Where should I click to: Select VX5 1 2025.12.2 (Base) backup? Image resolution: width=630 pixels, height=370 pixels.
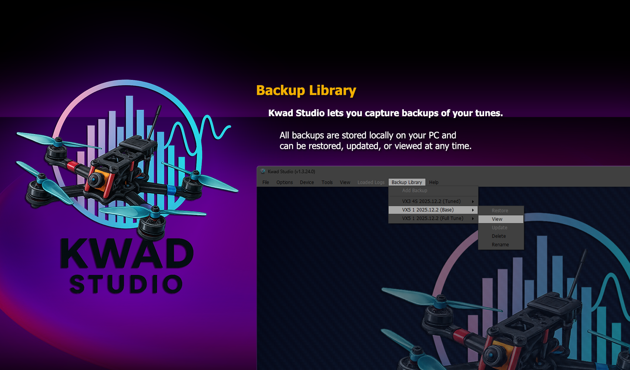pyautogui.click(x=433, y=210)
